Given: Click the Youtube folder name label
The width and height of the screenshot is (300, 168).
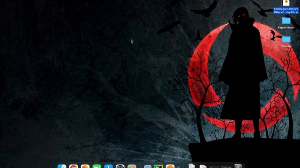Looking at the screenshot, I should point(286,46).
